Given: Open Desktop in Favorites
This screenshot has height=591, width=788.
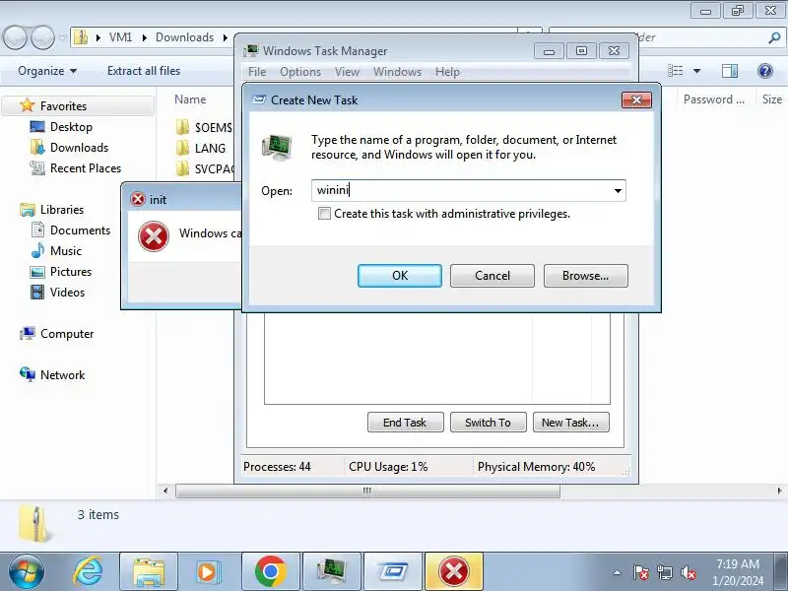Looking at the screenshot, I should [x=71, y=127].
